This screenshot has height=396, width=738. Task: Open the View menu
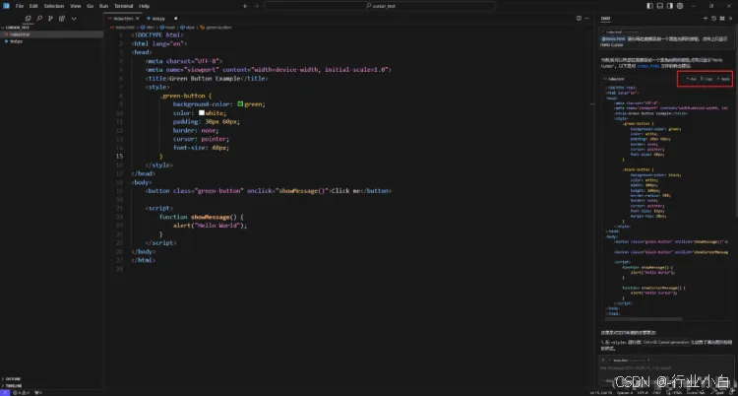click(x=76, y=6)
